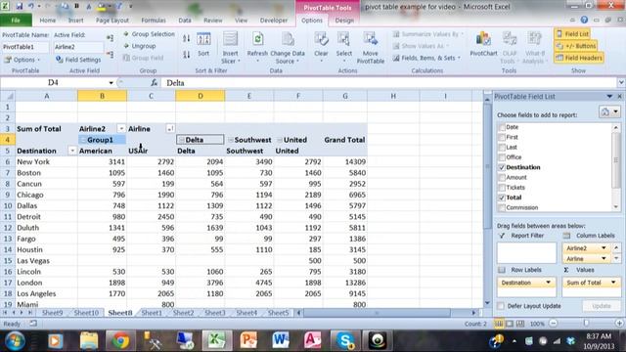Open the Destination row filter dropdown
626x352 pixels.
[x=72, y=151]
